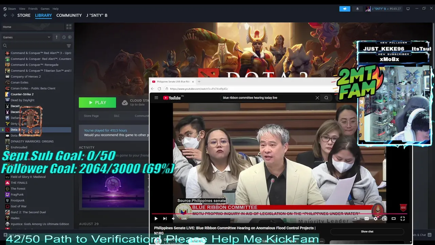The image size is (435, 245).
Task: Switch library to collections grid view
Action: click(69, 27)
